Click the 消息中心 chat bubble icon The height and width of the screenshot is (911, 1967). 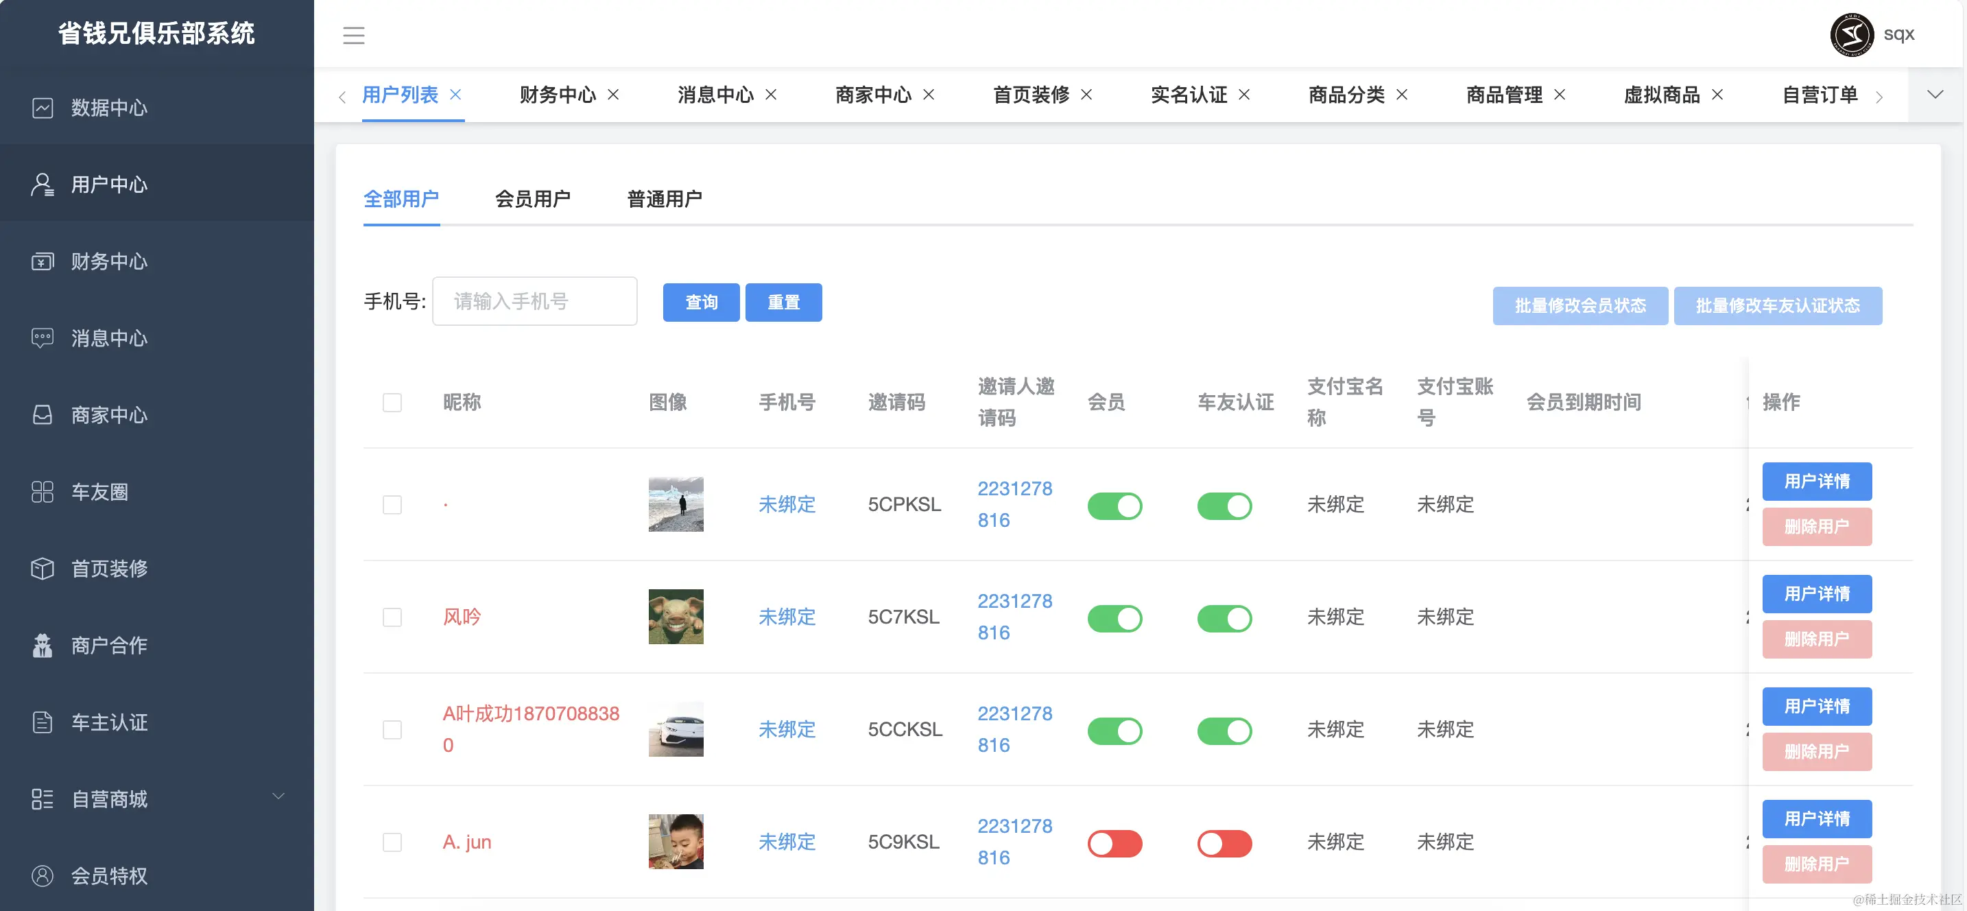tap(43, 338)
